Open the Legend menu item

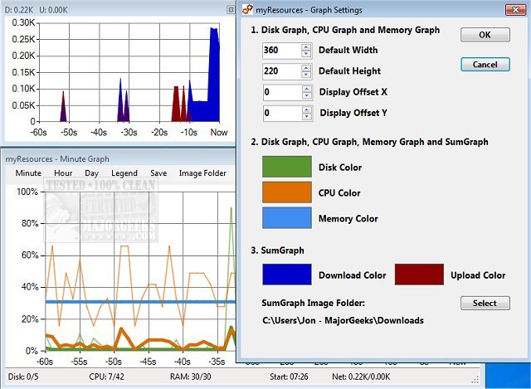[124, 173]
